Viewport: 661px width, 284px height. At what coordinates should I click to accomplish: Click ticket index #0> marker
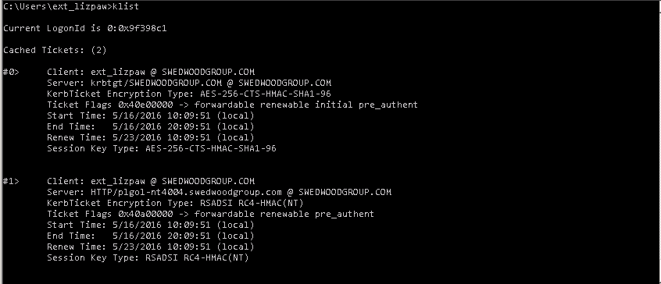point(11,72)
